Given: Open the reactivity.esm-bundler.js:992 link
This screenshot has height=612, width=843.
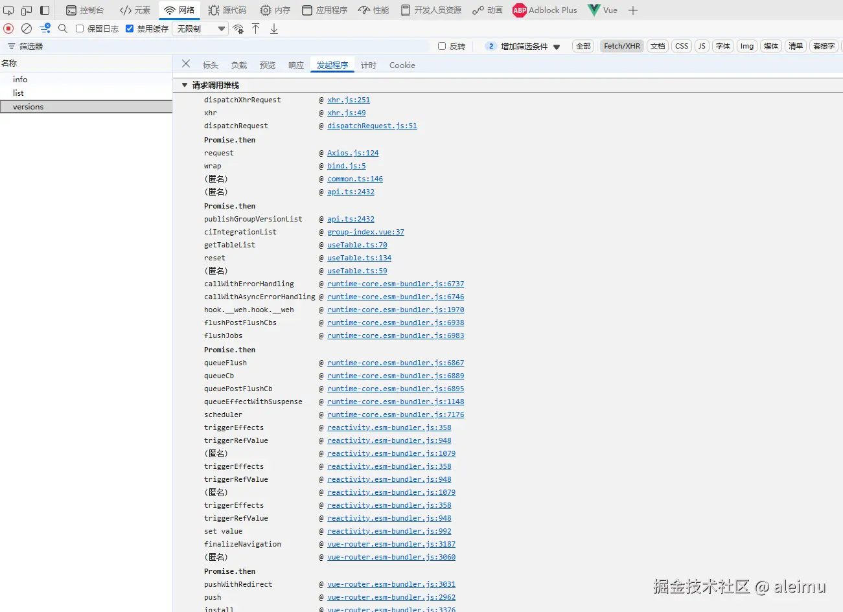Looking at the screenshot, I should 389,531.
